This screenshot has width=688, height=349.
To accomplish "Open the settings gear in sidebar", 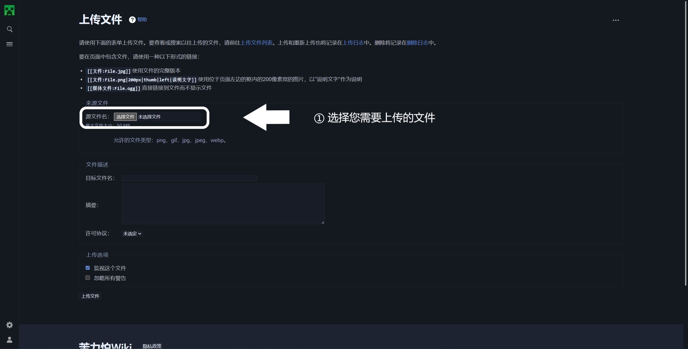I will click(9, 325).
